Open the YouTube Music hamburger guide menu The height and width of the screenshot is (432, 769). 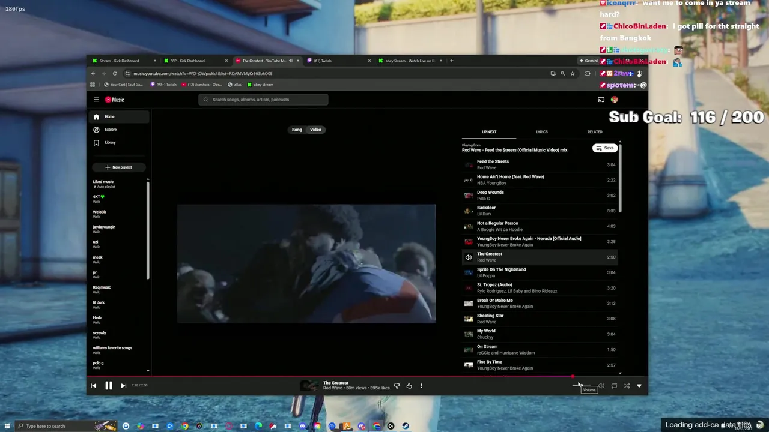[x=96, y=100]
